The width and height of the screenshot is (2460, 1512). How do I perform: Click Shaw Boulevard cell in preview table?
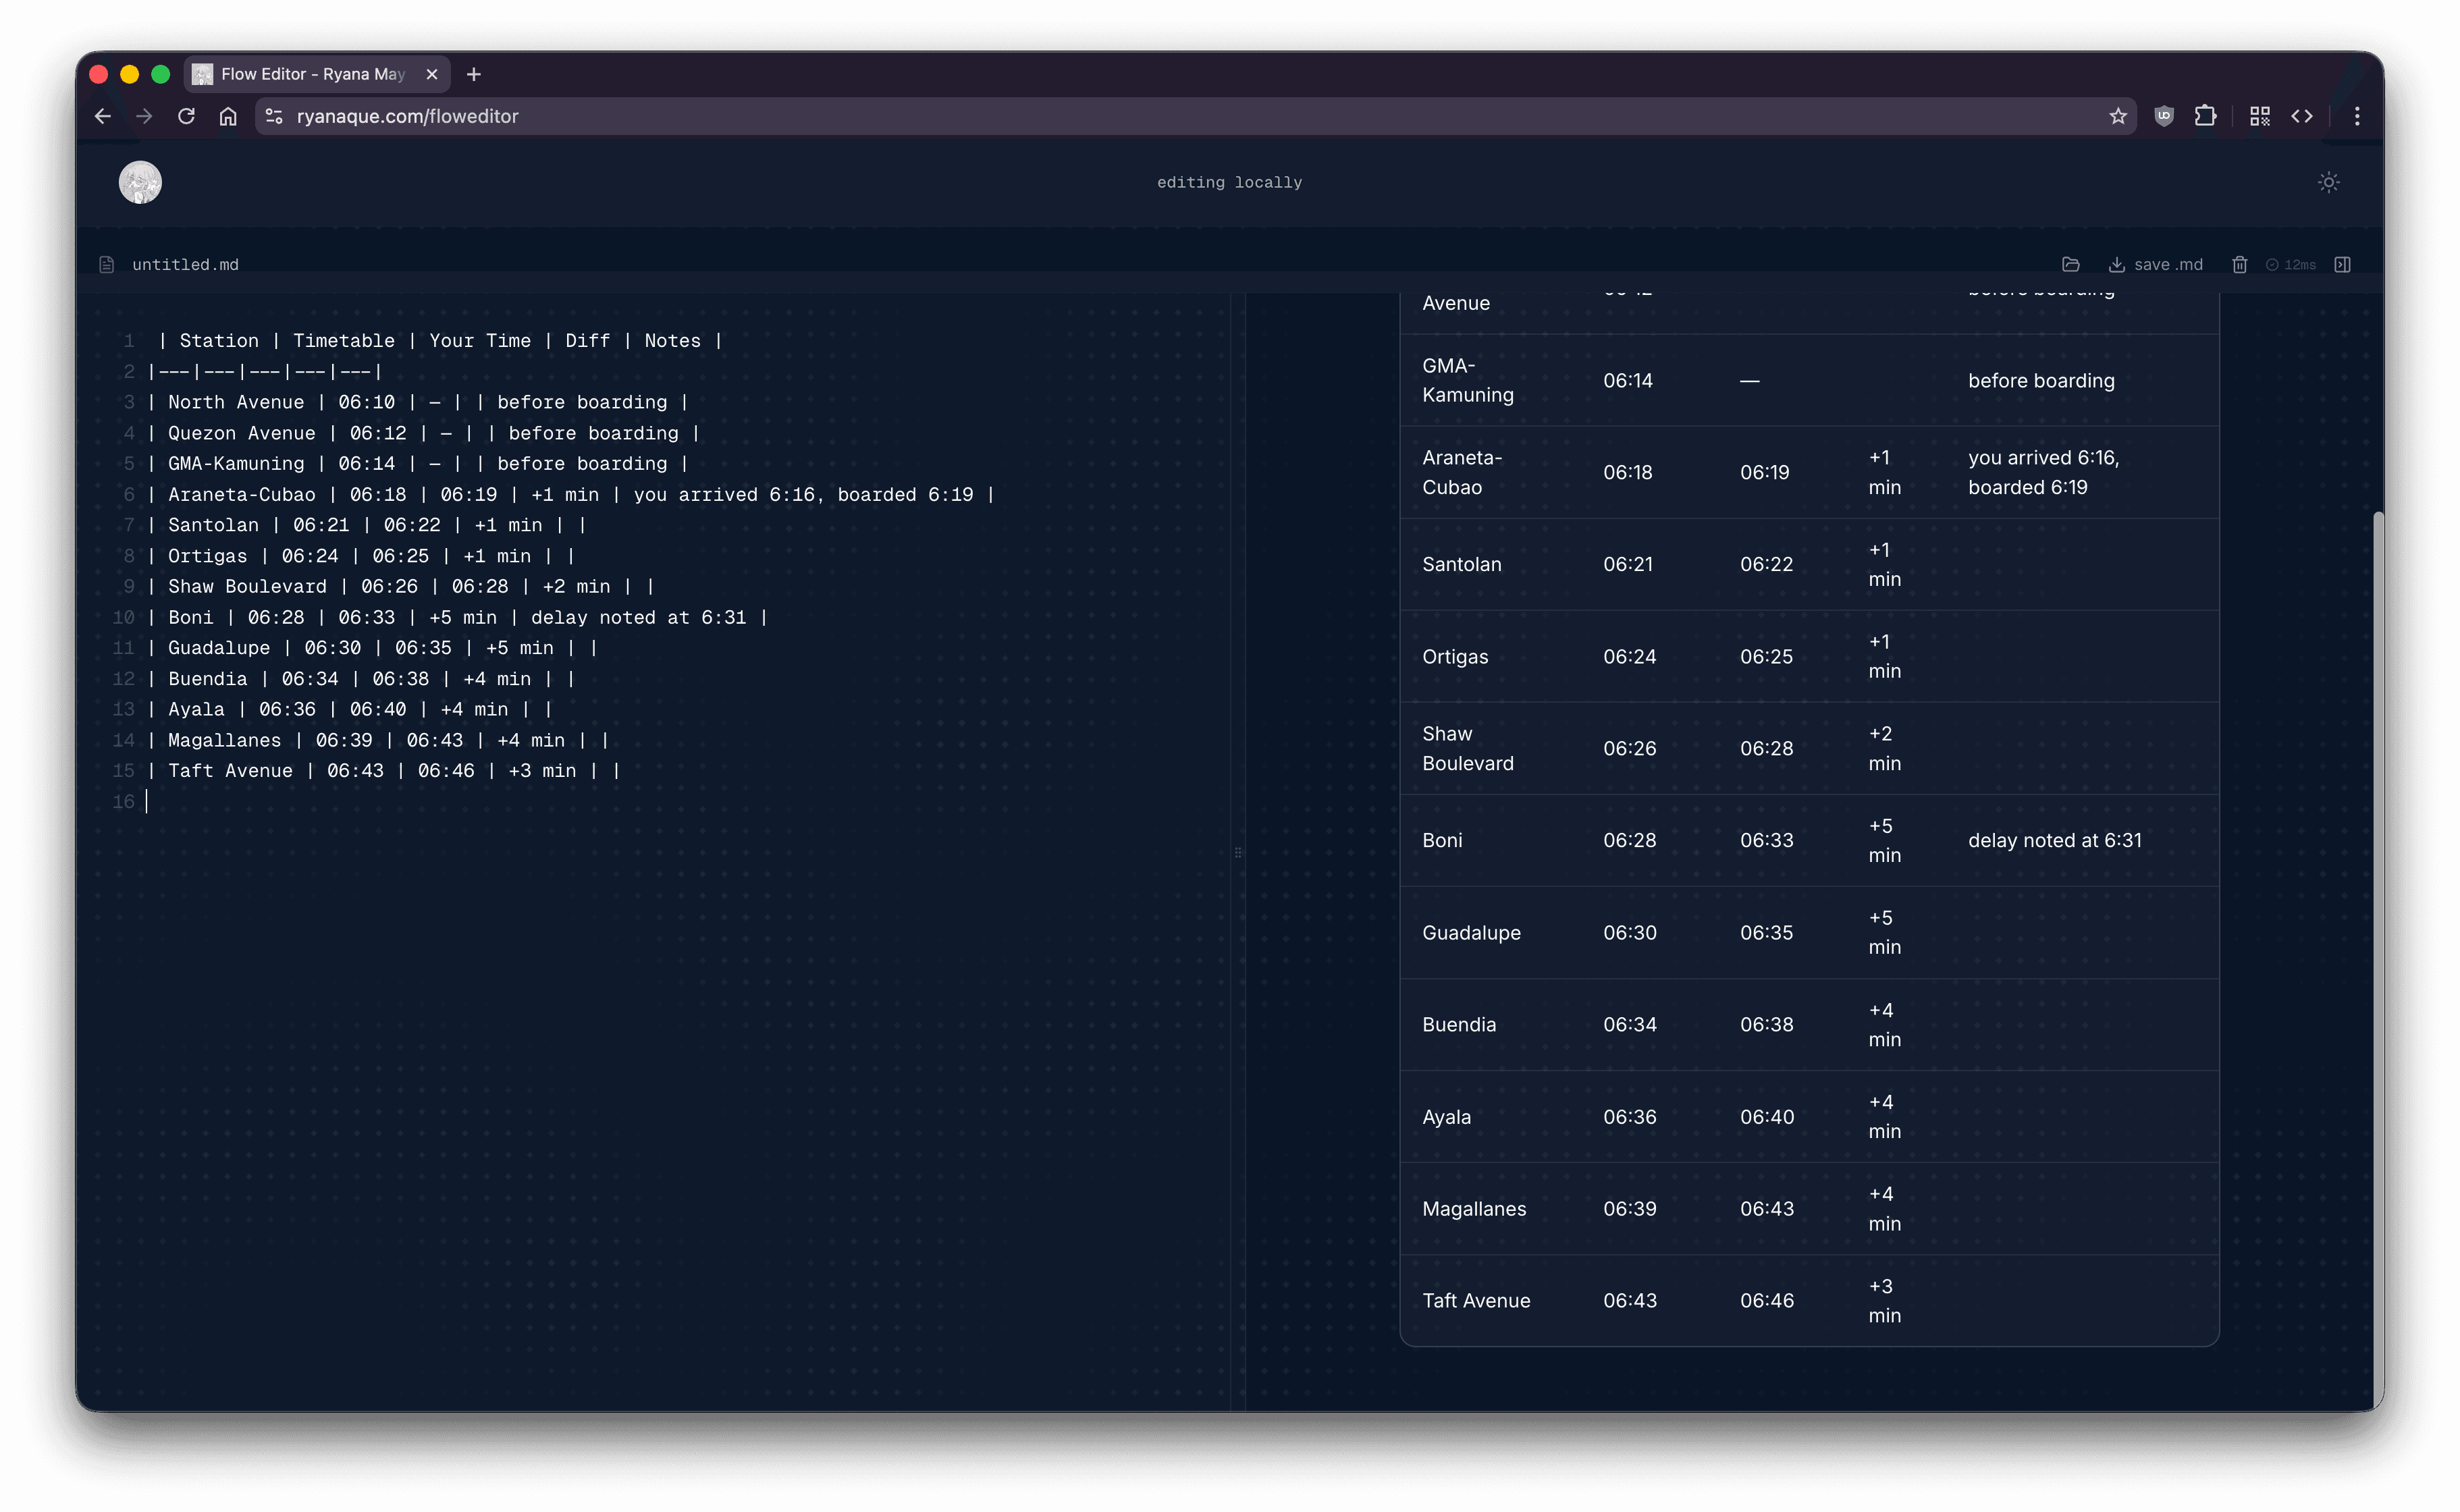pos(1467,748)
